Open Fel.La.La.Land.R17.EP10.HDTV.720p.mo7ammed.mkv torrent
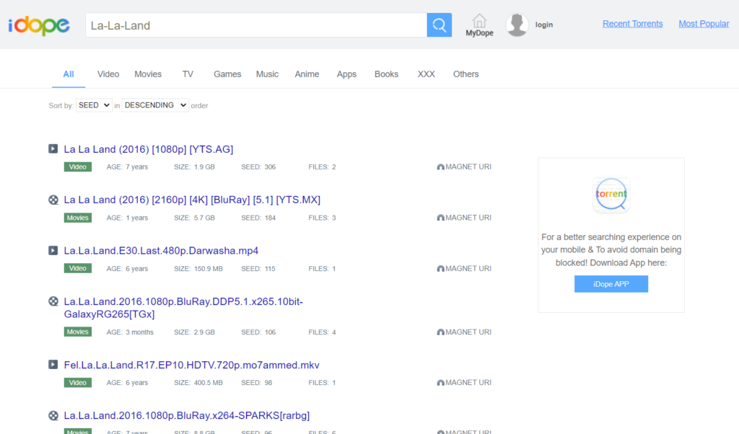 (x=191, y=366)
